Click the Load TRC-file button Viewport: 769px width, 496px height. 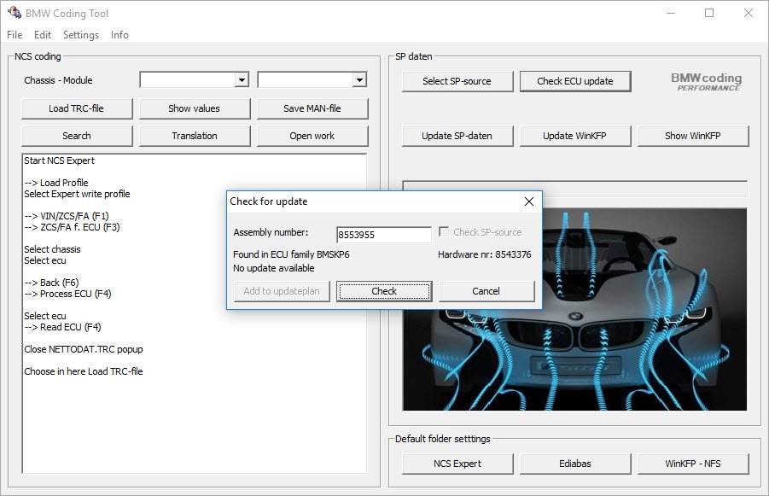(77, 108)
